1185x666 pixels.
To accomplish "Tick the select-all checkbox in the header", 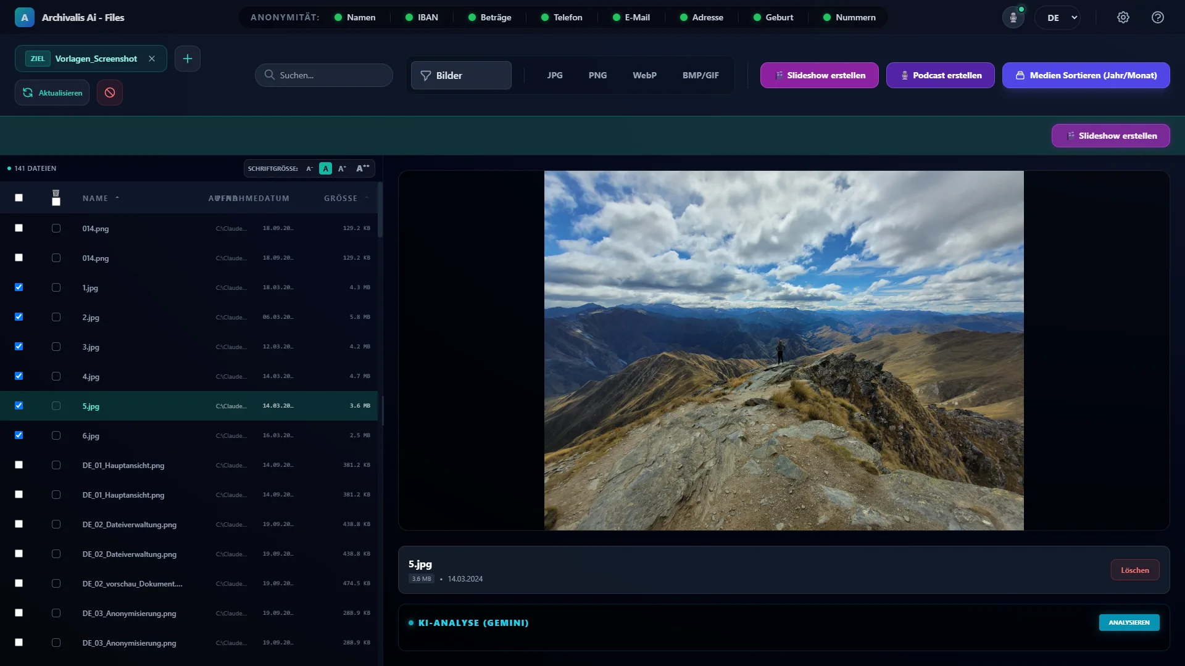I will point(19,198).
